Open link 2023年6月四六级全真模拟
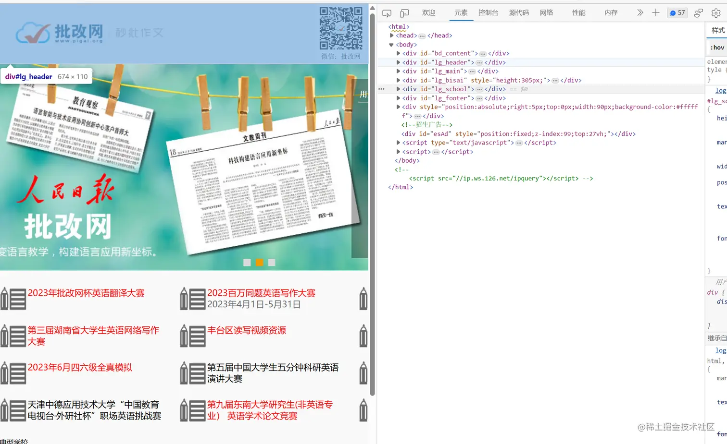The image size is (727, 444). pos(80,368)
